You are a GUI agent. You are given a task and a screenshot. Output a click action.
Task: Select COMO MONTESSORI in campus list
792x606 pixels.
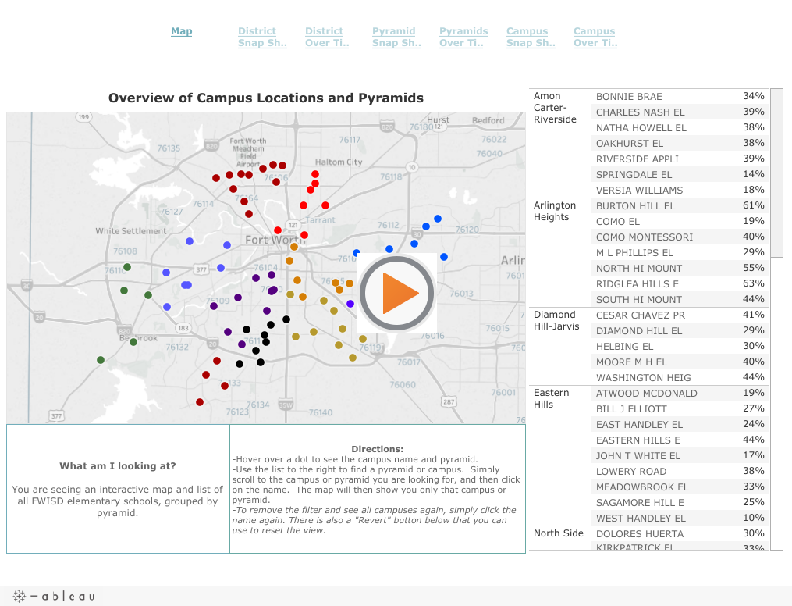644,237
